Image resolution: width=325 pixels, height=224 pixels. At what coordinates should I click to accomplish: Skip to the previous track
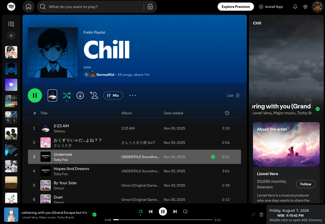151,212
